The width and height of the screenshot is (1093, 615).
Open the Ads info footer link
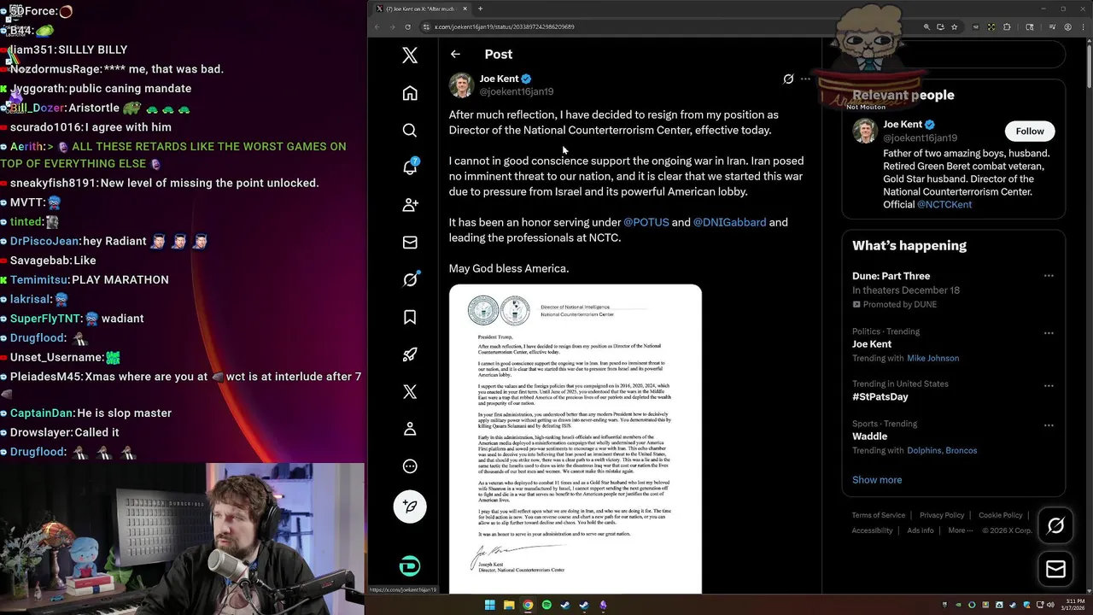tap(921, 530)
